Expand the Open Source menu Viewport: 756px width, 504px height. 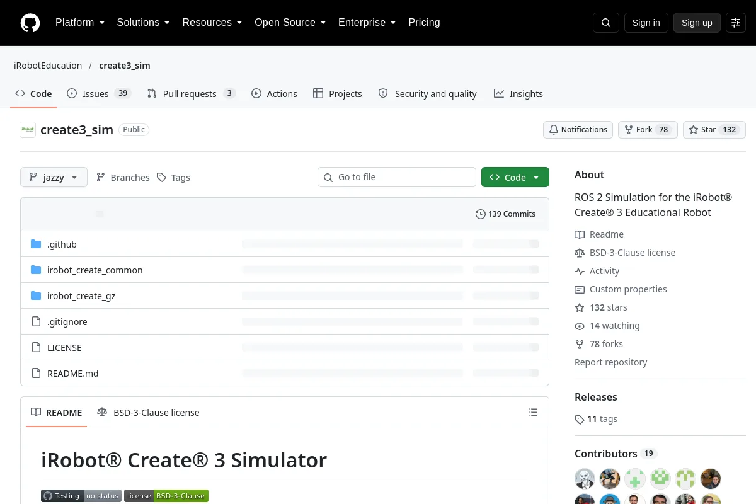pyautogui.click(x=290, y=23)
